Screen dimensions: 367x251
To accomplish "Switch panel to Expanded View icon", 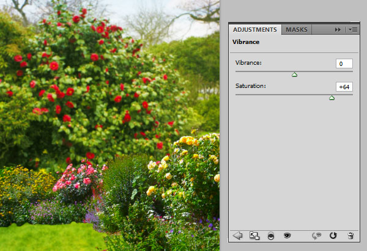I will coord(254,236).
